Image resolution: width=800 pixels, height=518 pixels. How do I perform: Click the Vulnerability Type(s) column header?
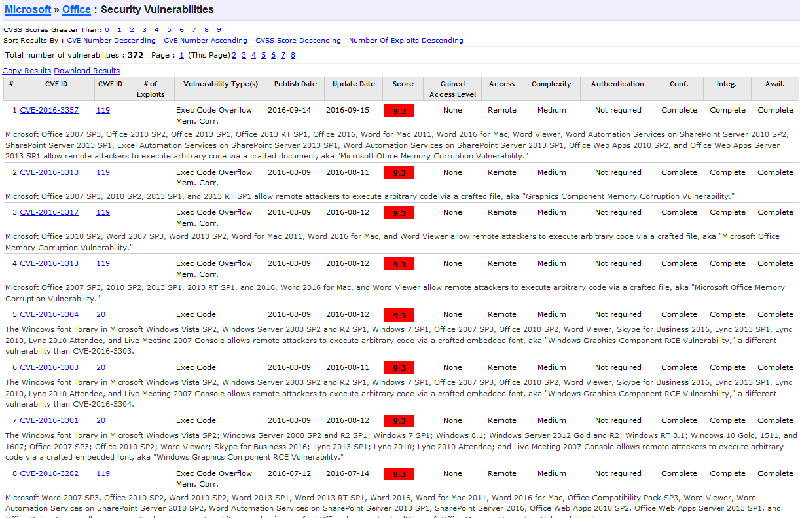click(221, 89)
